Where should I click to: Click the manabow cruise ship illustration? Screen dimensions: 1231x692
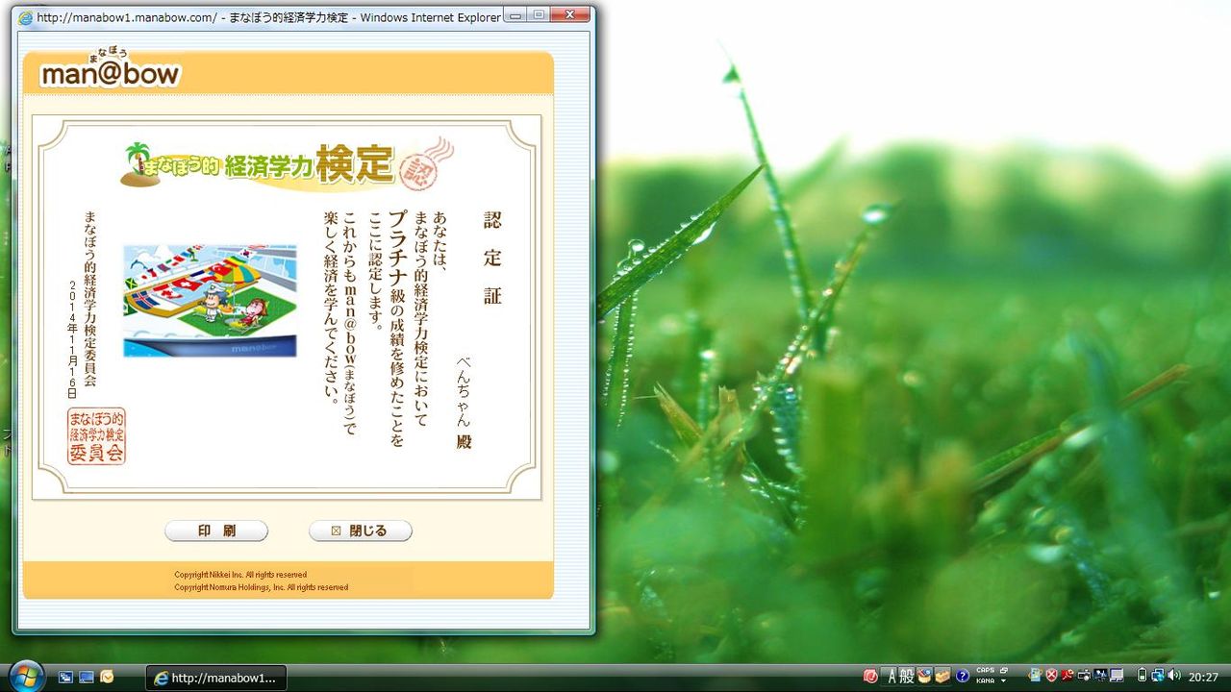(210, 301)
